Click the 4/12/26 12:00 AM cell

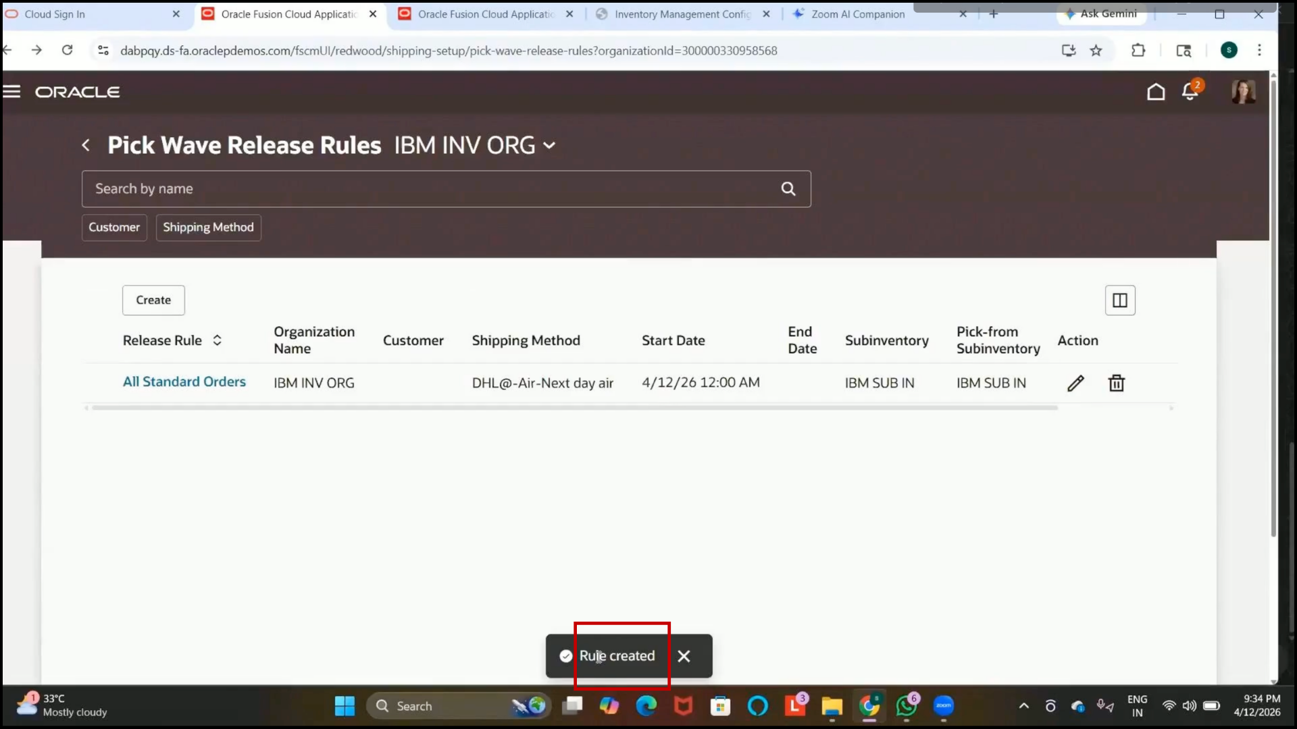tap(701, 383)
